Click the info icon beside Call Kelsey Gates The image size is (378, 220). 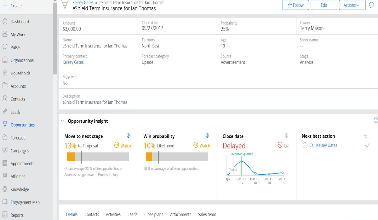[305, 146]
